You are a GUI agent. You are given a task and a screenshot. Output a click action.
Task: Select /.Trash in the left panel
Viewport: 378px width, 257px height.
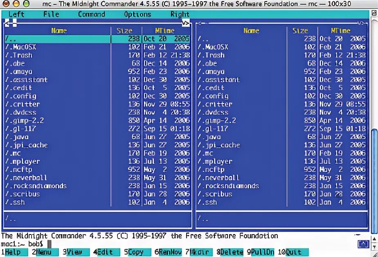(x=97, y=55)
